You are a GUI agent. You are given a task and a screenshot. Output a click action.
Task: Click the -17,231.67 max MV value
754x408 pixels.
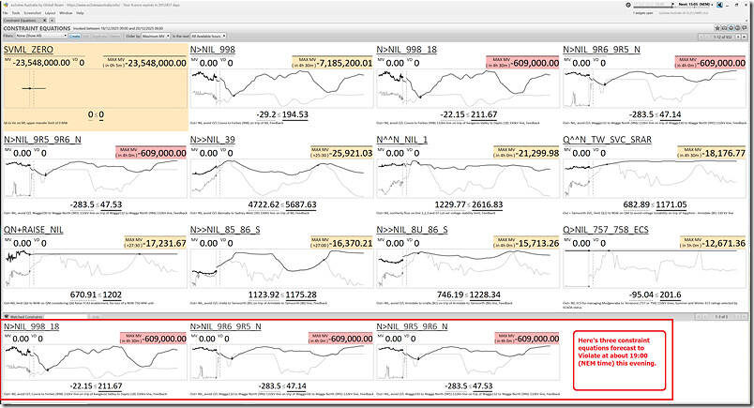[x=165, y=244]
